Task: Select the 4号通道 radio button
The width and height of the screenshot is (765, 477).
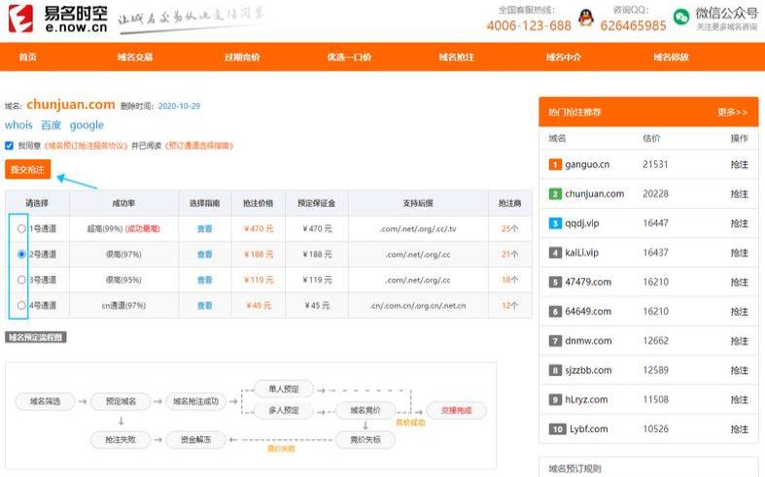Action: pos(21,305)
